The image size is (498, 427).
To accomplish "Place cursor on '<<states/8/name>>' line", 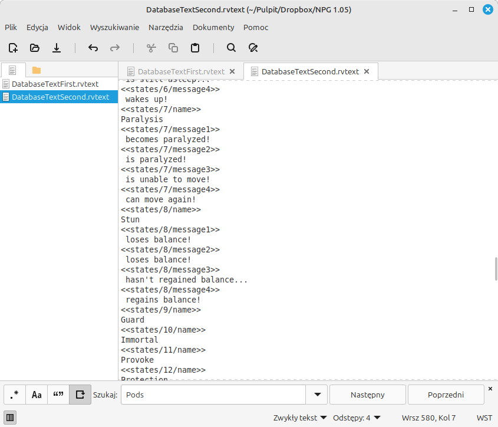I will [x=161, y=209].
